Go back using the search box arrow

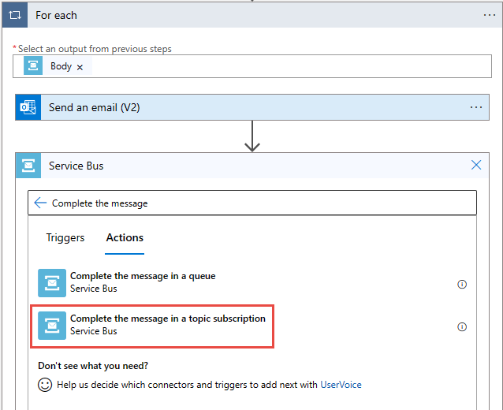(40, 203)
